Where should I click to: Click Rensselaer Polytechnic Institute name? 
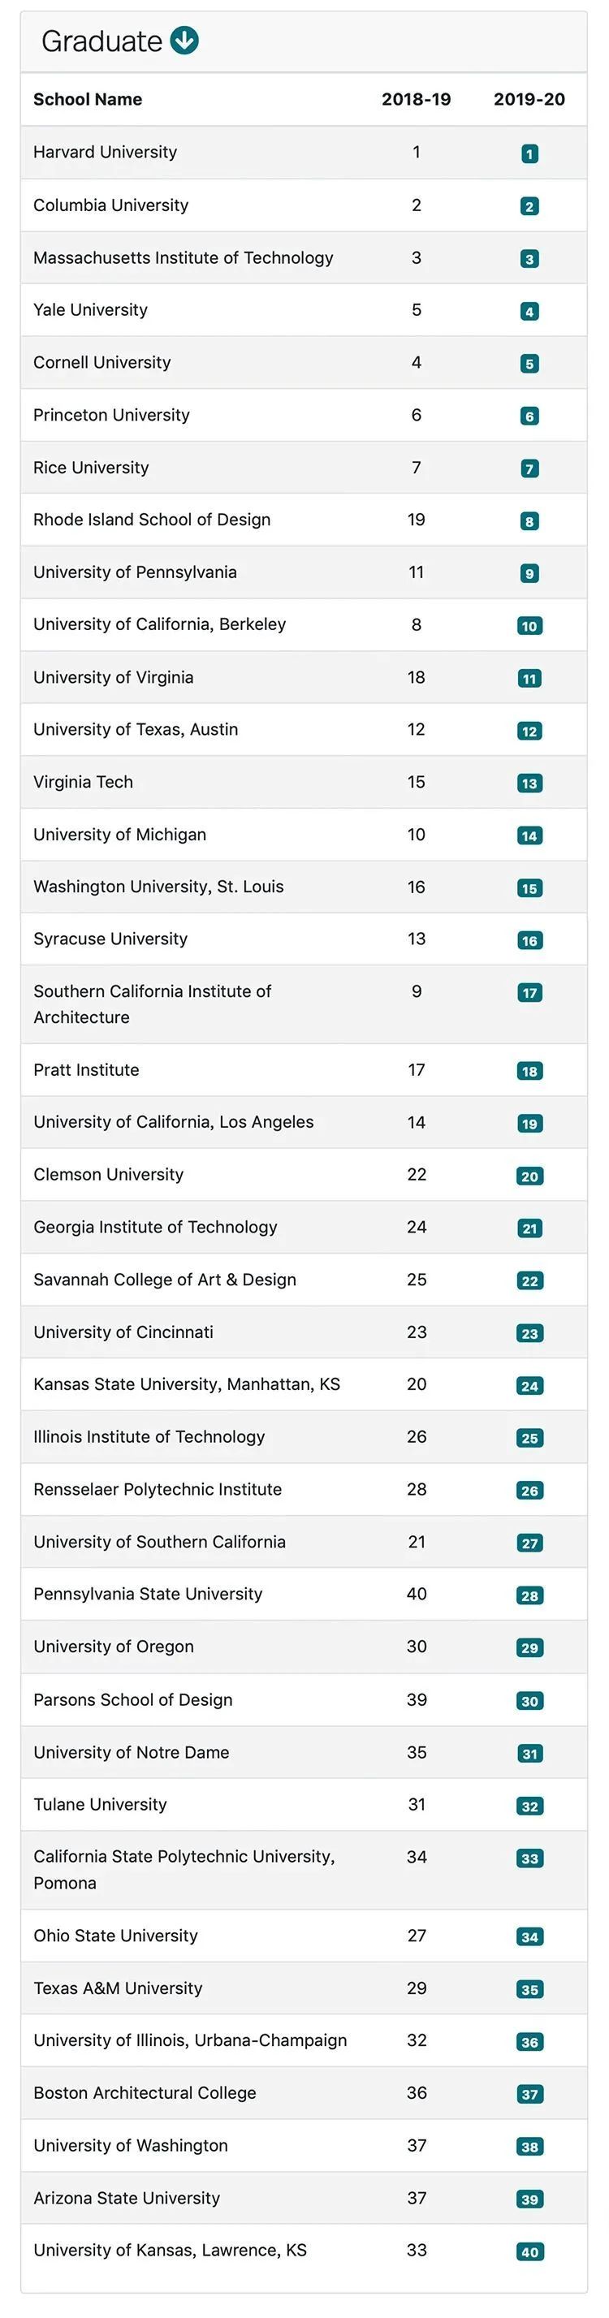(158, 1489)
